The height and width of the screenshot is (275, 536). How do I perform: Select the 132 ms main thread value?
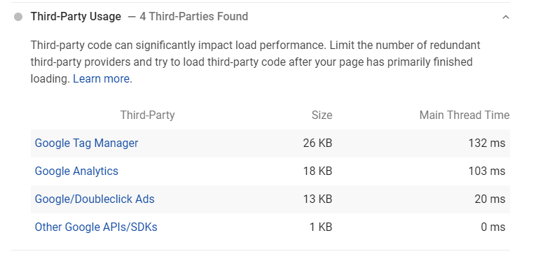click(x=487, y=143)
